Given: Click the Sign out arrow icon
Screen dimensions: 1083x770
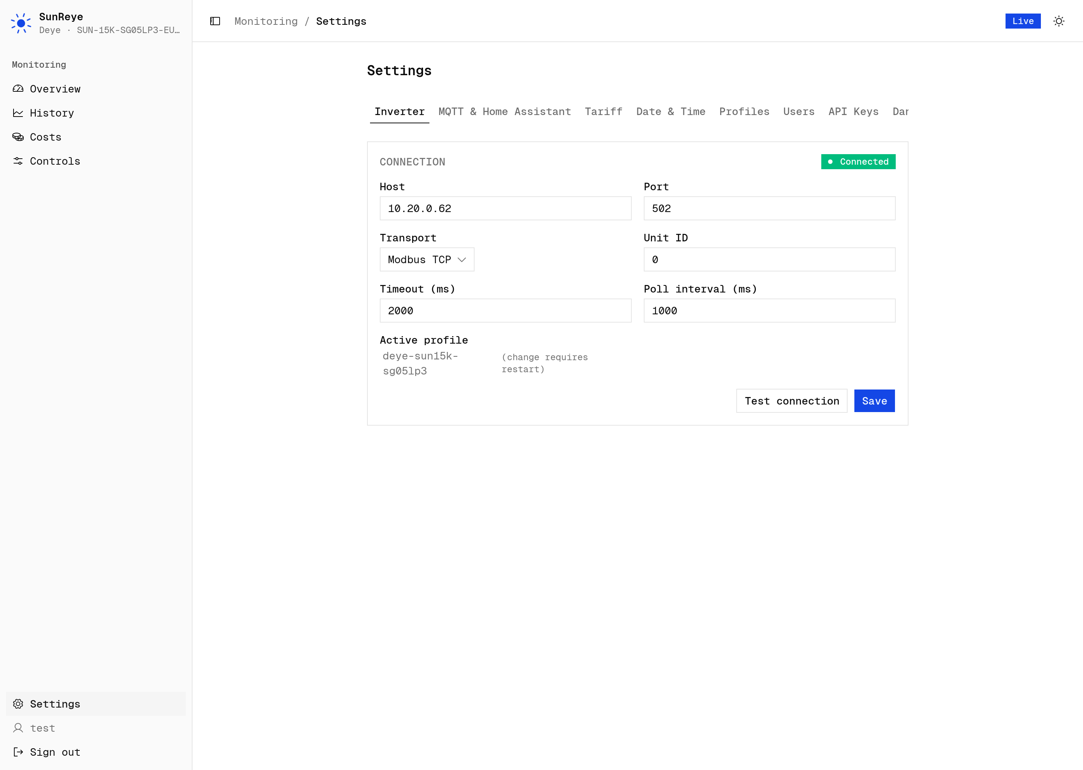Looking at the screenshot, I should pos(18,752).
